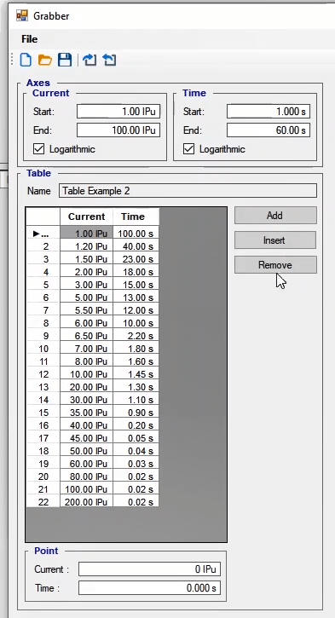Select the Time axis End field
The width and height of the screenshot is (335, 618).
[x=269, y=130]
